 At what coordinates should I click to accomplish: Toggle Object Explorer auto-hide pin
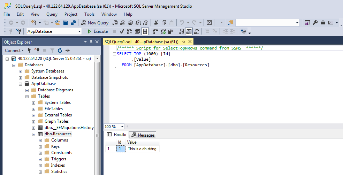91,42
